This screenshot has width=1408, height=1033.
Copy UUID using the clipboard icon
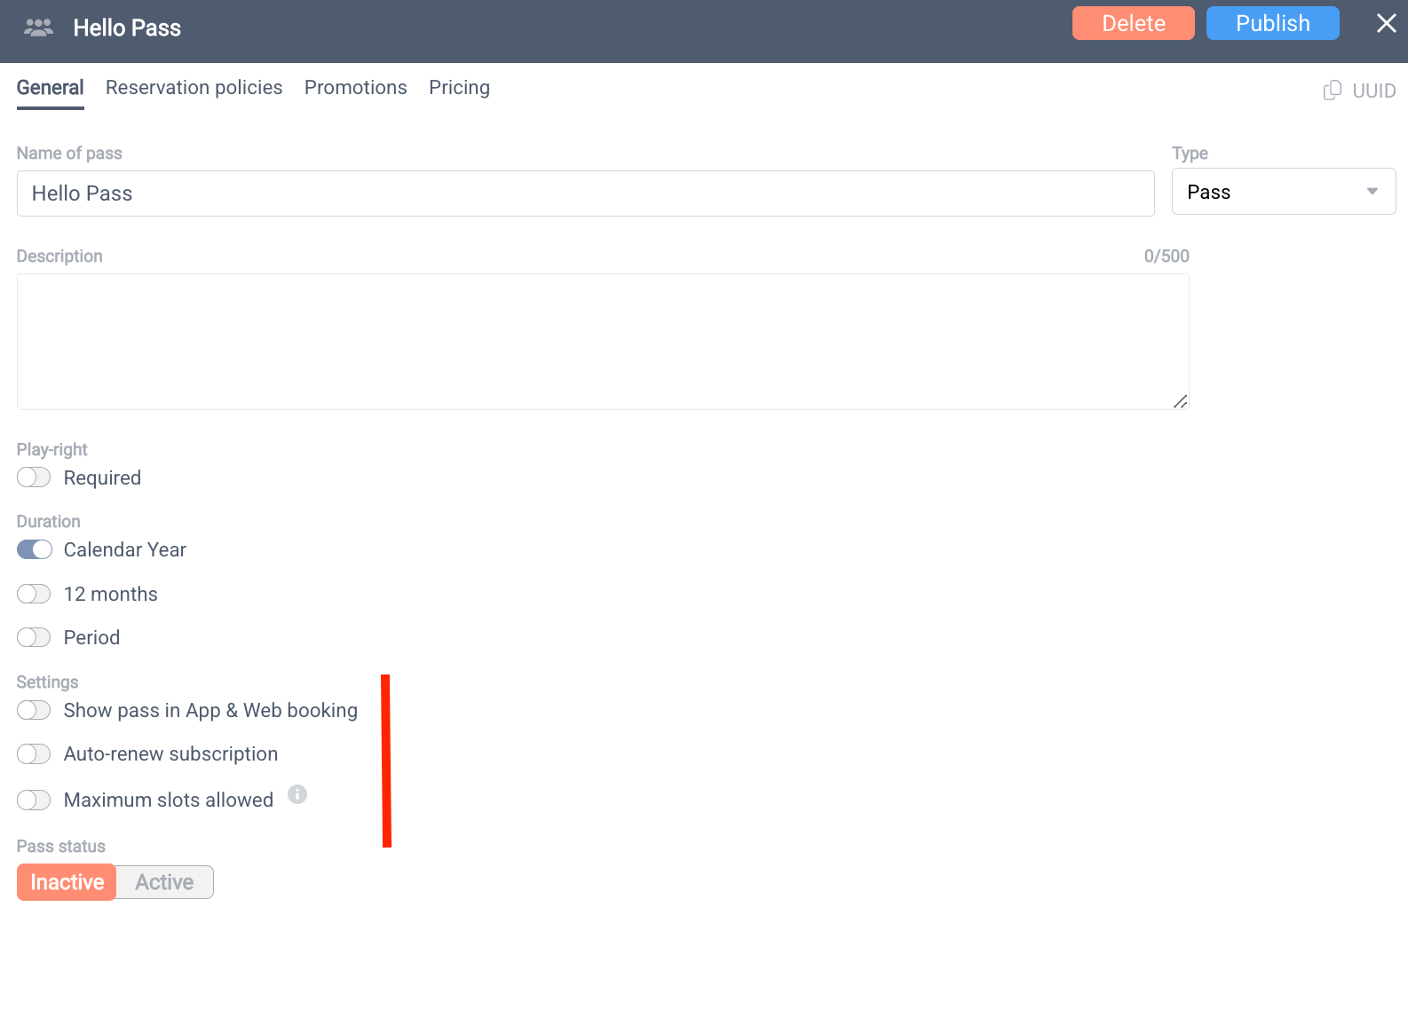(1332, 91)
